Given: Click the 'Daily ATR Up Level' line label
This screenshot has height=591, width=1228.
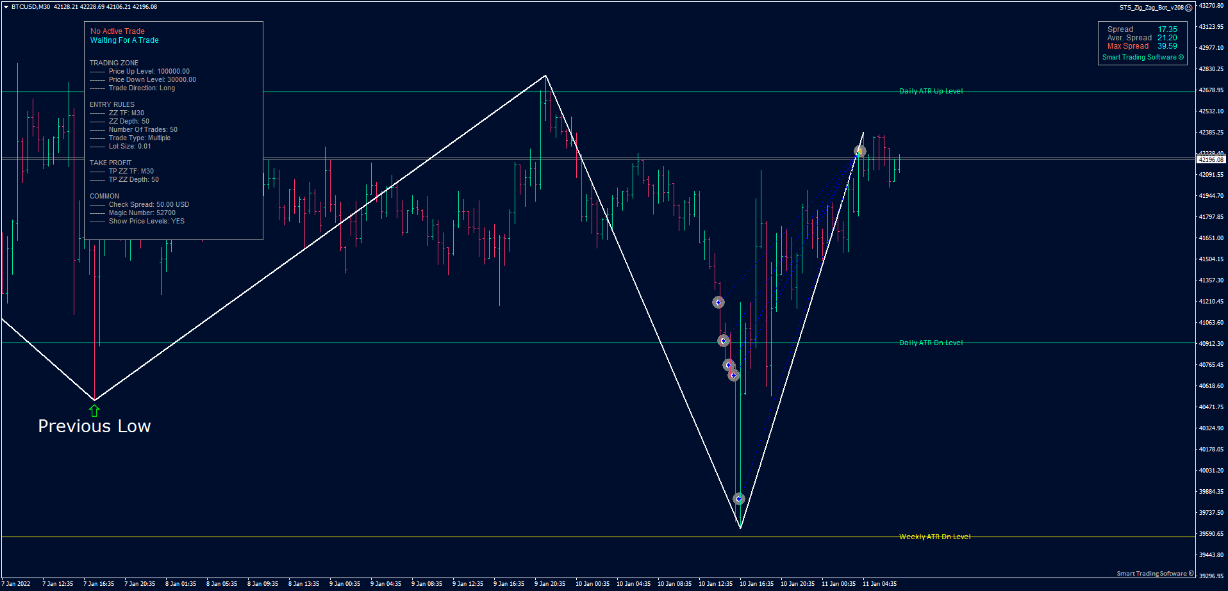Looking at the screenshot, I should [x=931, y=91].
